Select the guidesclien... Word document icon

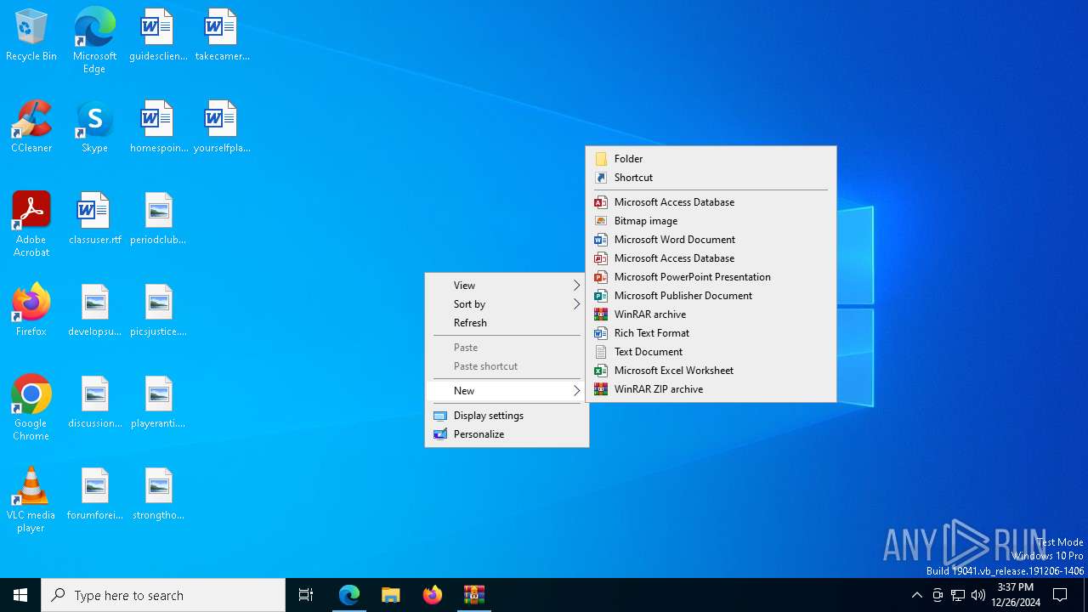158,36
